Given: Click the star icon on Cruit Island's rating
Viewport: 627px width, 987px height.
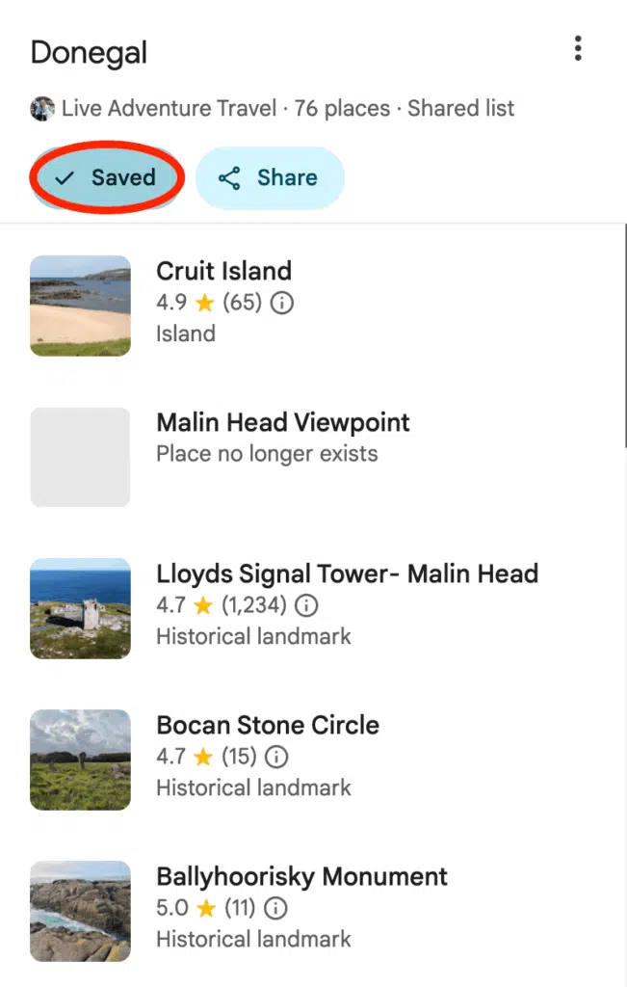Looking at the screenshot, I should (x=204, y=303).
